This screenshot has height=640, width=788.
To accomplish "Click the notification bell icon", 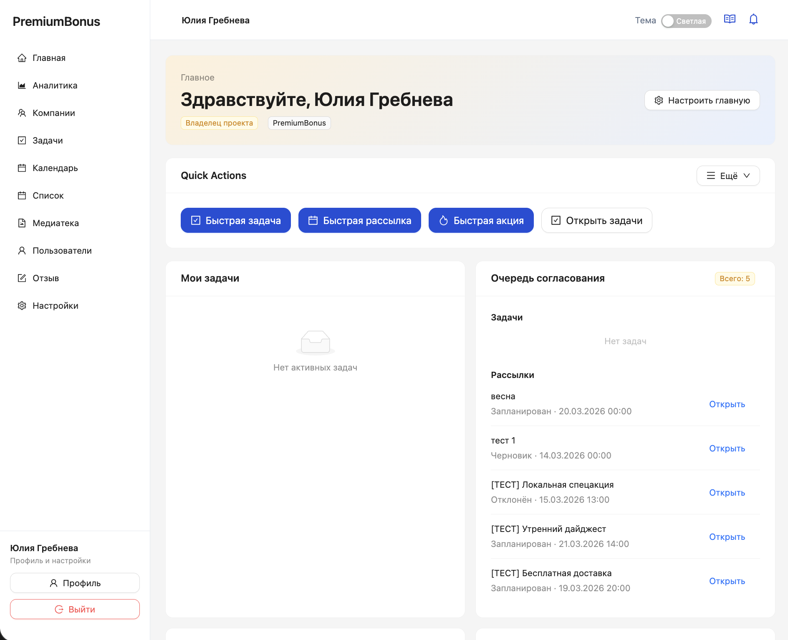I will (753, 20).
